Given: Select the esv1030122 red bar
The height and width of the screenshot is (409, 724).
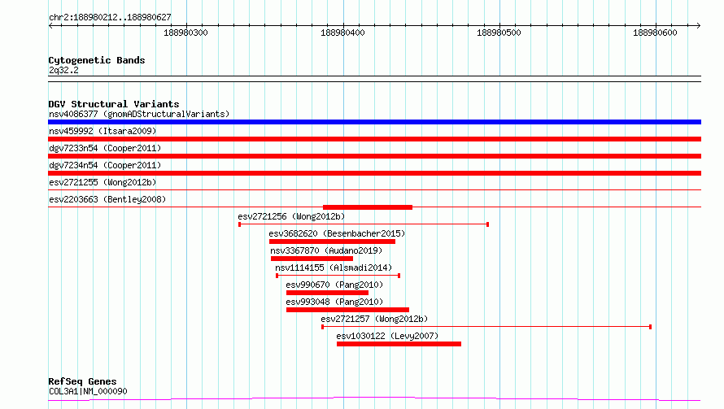Looking at the screenshot, I should (x=399, y=344).
